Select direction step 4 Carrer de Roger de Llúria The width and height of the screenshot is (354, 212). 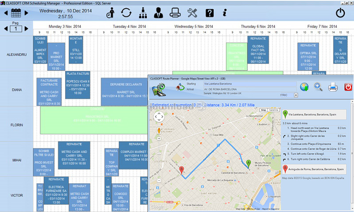point(314,149)
